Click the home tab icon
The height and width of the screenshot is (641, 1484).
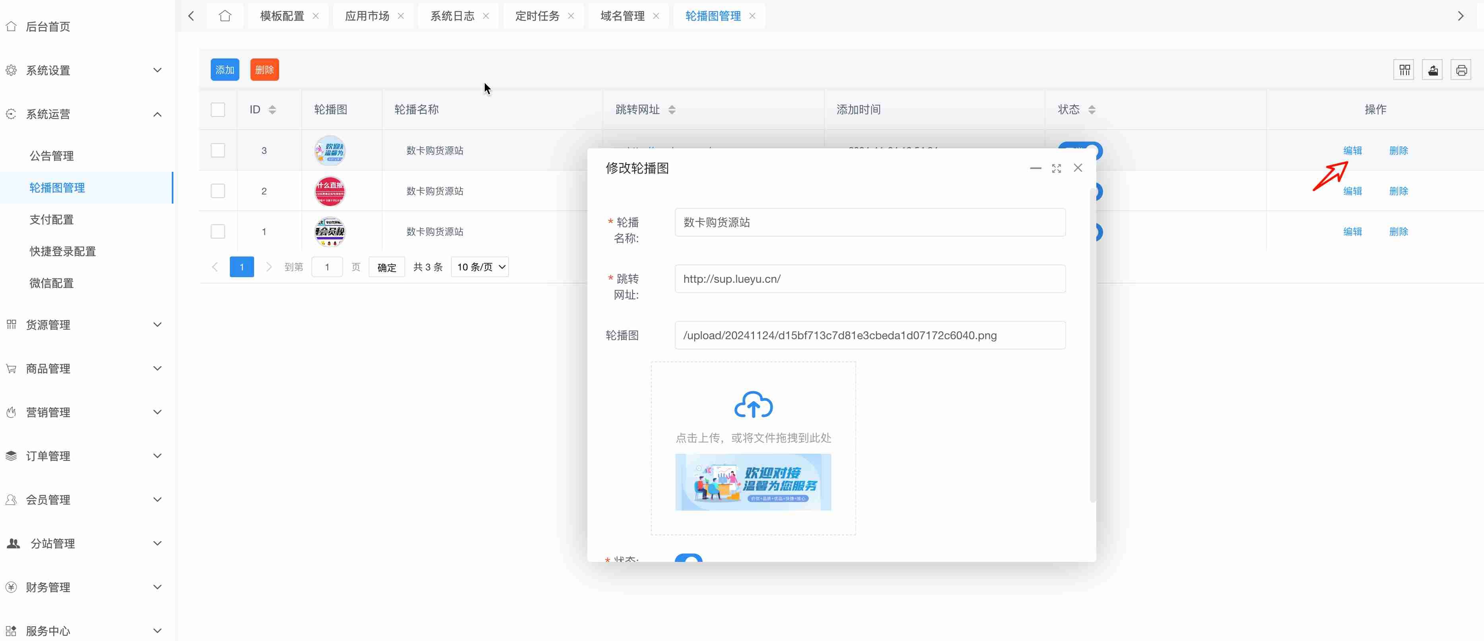(225, 16)
